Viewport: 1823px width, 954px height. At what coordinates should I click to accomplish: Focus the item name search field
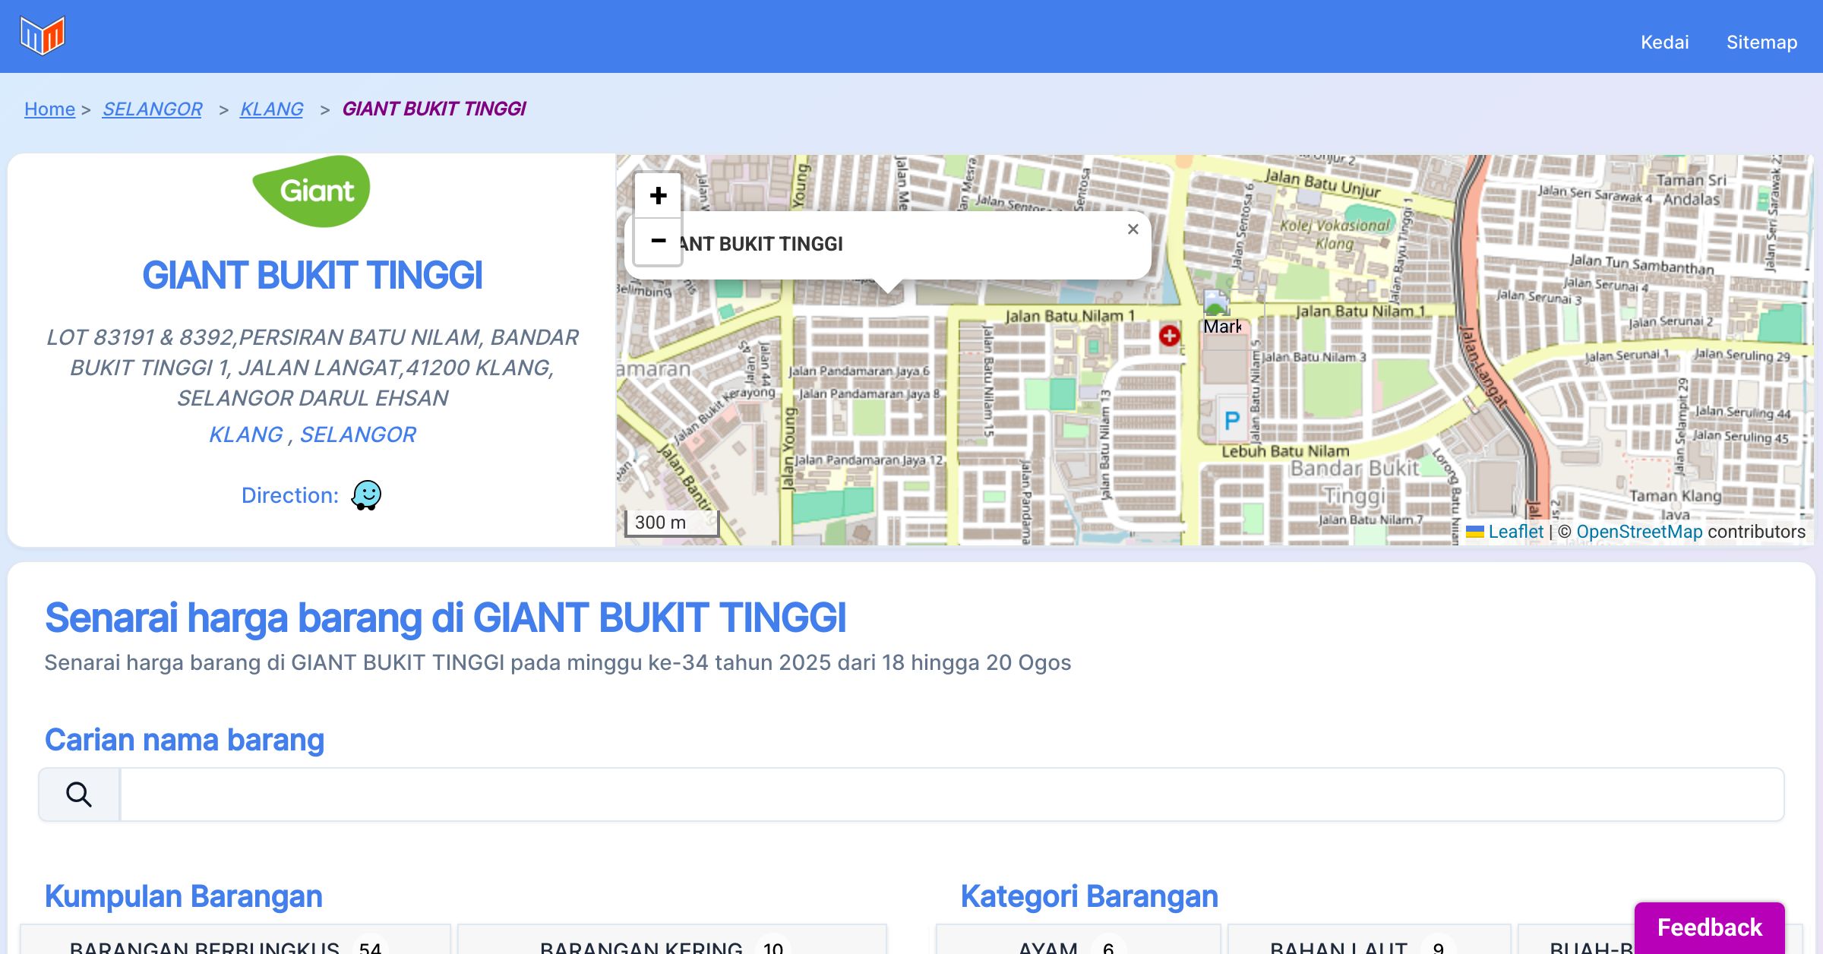[951, 794]
